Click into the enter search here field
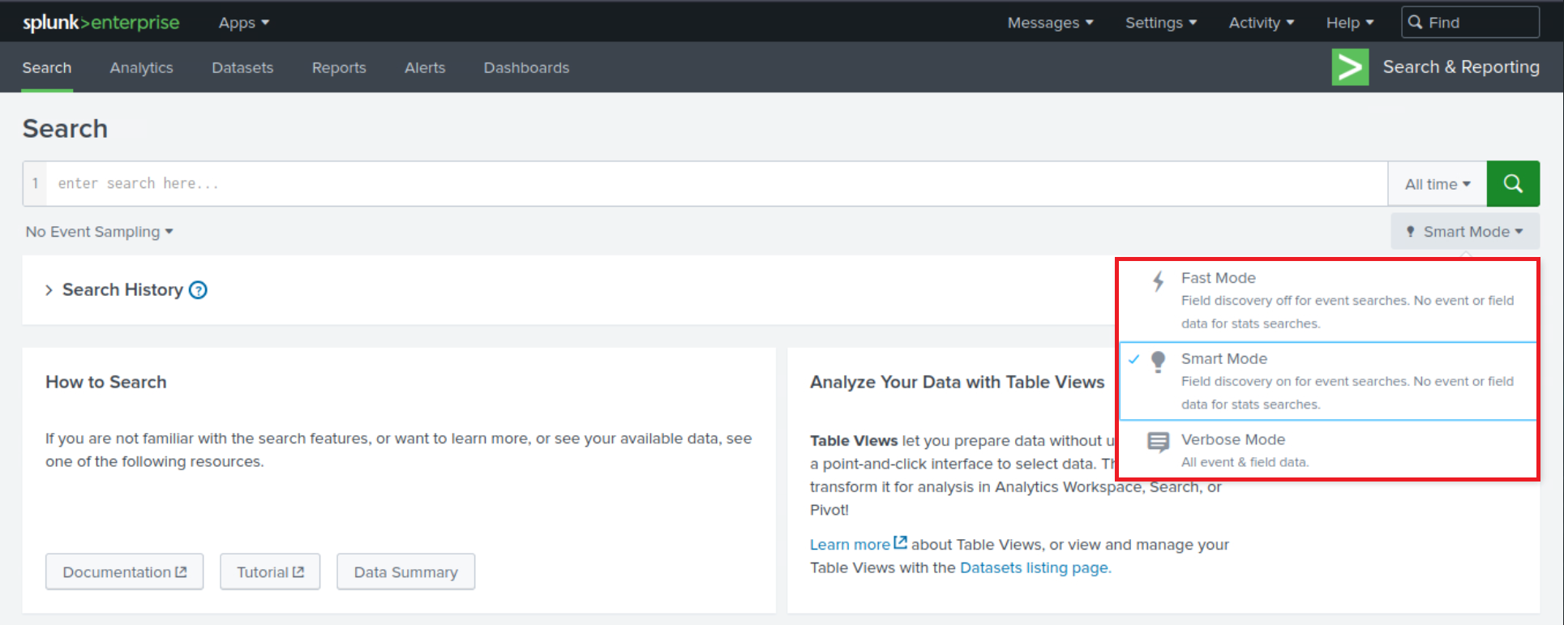 tap(713, 184)
